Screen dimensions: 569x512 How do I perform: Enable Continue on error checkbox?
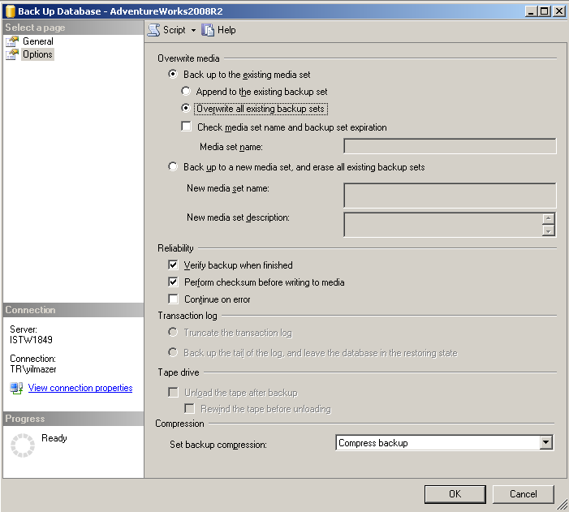174,299
